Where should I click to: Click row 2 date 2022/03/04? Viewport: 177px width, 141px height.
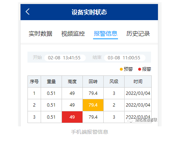[138, 105]
